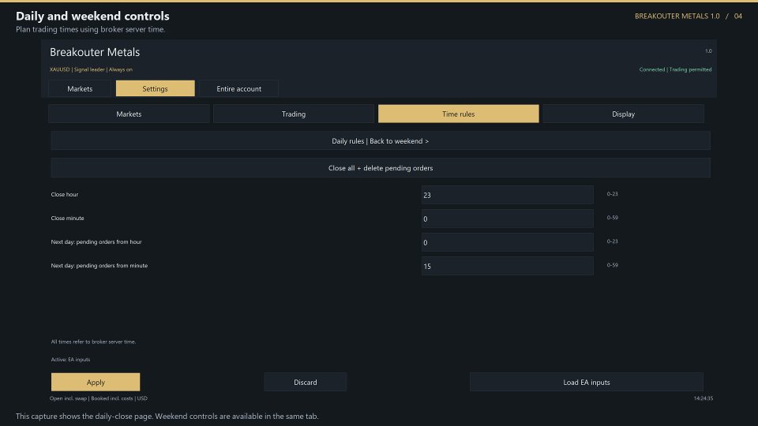
Task: Switch to the Entire account tab
Action: [x=238, y=88]
